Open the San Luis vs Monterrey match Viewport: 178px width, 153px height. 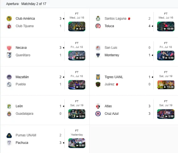click(x=134, y=52)
